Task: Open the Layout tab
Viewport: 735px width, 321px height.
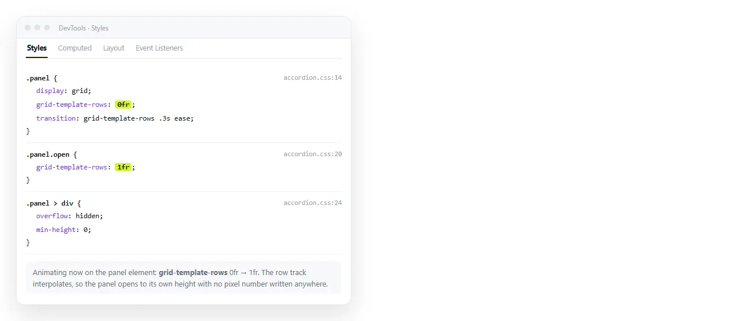Action: (114, 48)
